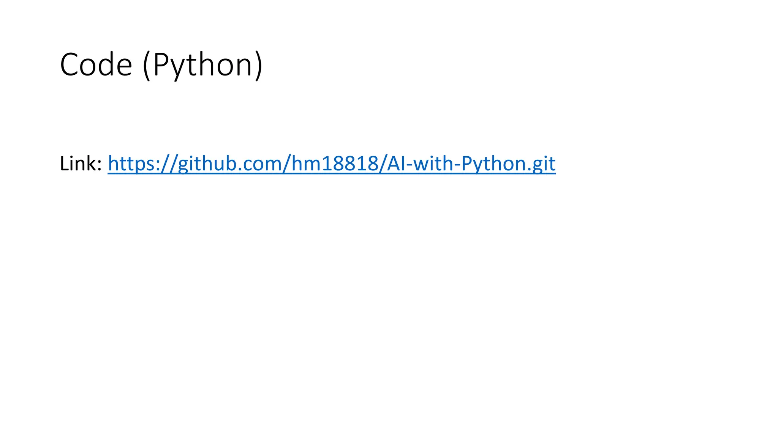Viewport: 778px width, 437px height.
Task: Click the word 'Code' in the title
Action: tap(96, 65)
